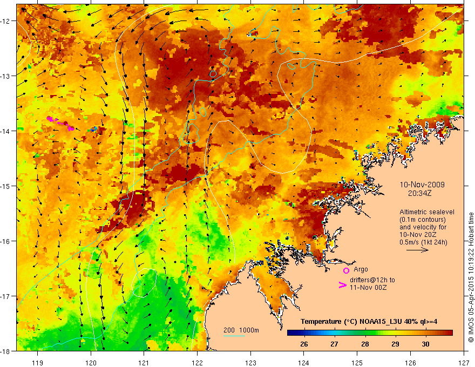Click the longitude axis label 121

144,363
